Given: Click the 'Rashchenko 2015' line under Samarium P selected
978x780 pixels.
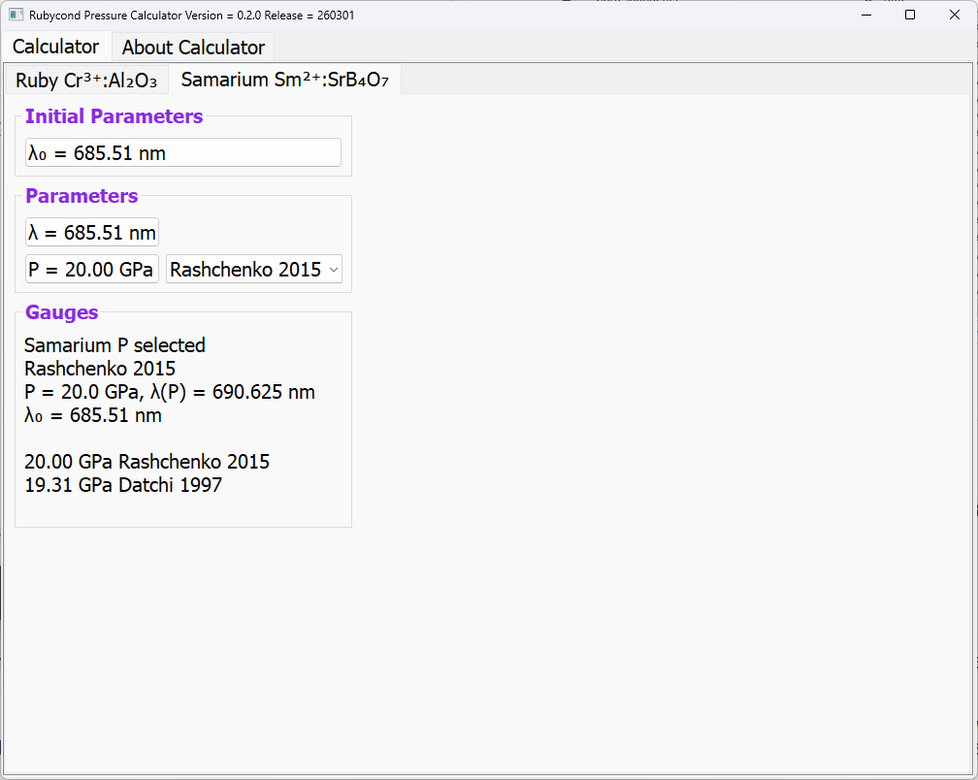Looking at the screenshot, I should click(x=100, y=369).
